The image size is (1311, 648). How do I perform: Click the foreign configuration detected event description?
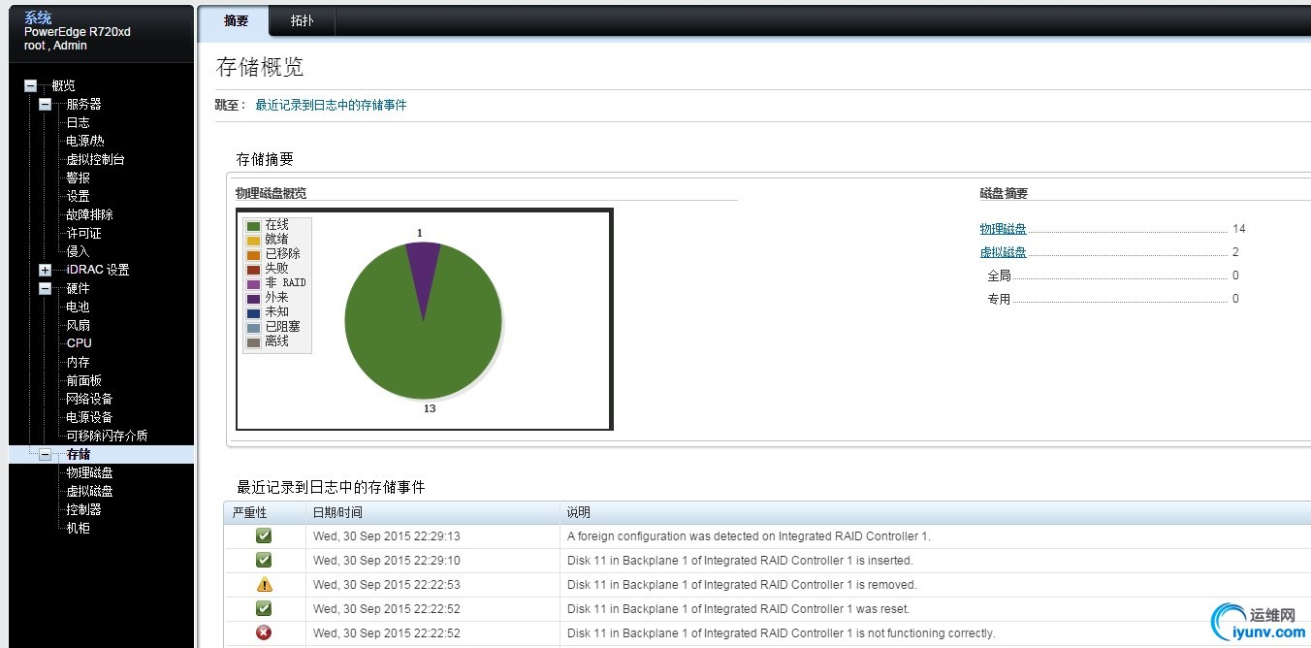pos(749,535)
